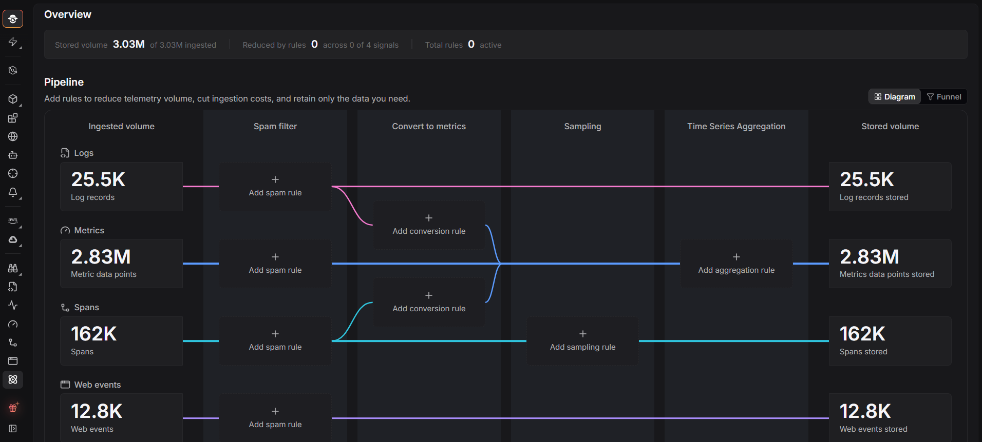Add spam rule for Logs

275,187
